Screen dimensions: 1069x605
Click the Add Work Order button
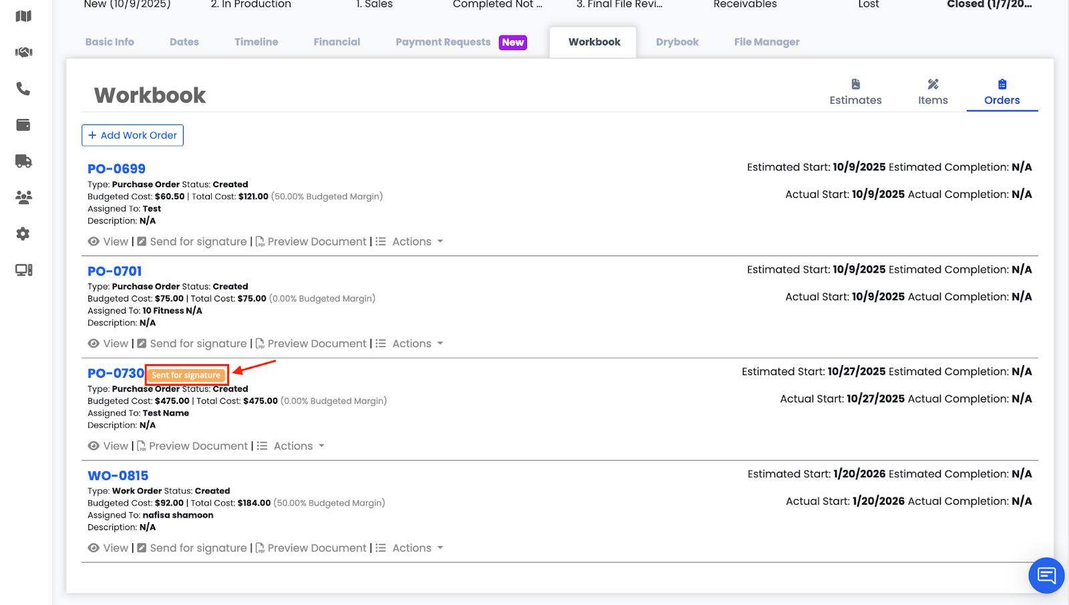click(132, 135)
